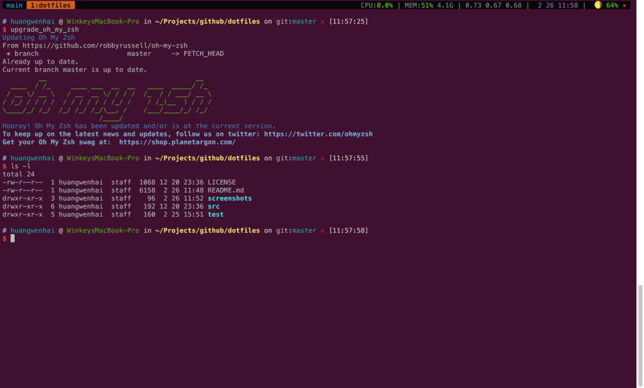
Task: Click the vertical scrollbar thumb
Action: point(640,337)
